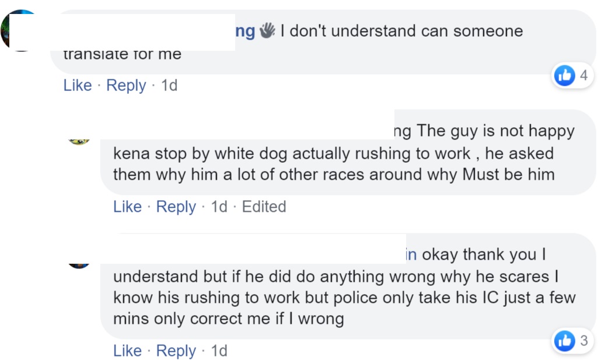Open 1d timestamp of last reply
The width and height of the screenshot is (608, 360).
[219, 351]
